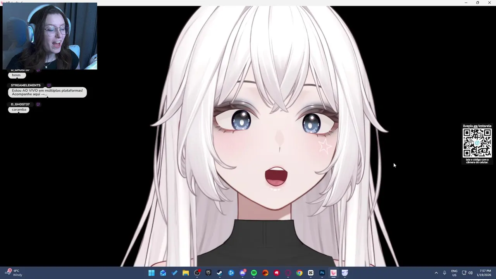Close the application window

point(489,3)
